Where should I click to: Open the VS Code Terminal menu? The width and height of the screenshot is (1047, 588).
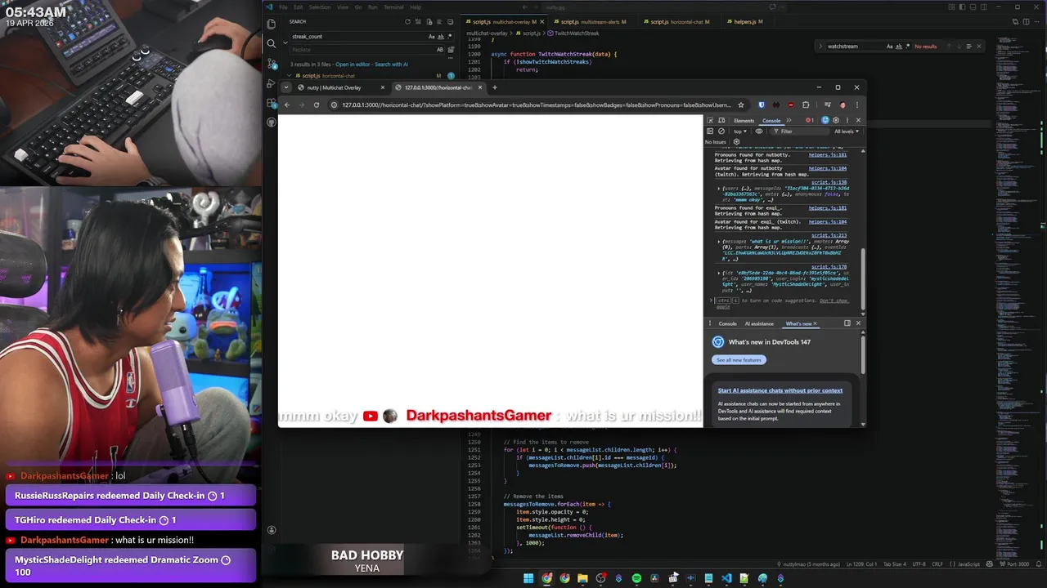coord(393,7)
